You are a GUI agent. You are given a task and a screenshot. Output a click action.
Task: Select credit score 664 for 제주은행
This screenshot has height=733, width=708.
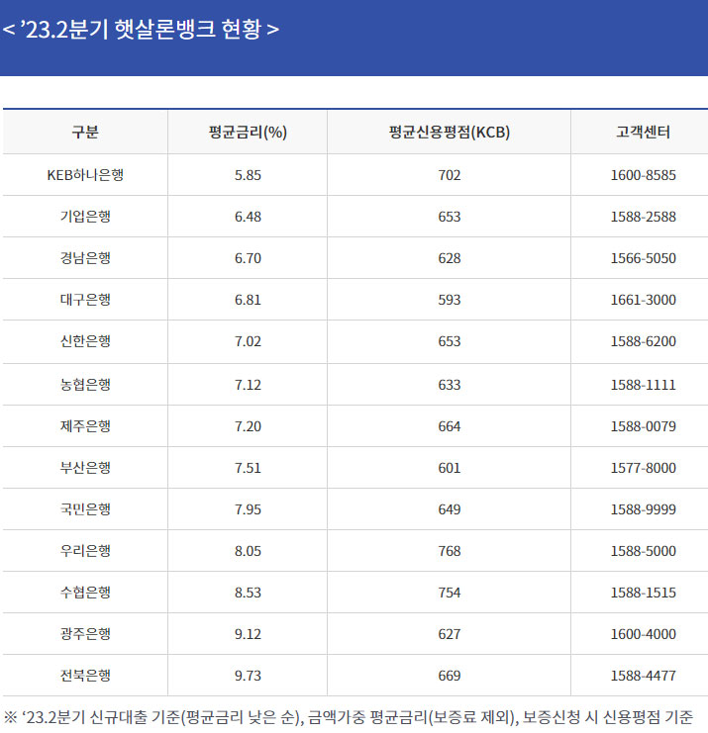pyautogui.click(x=450, y=426)
